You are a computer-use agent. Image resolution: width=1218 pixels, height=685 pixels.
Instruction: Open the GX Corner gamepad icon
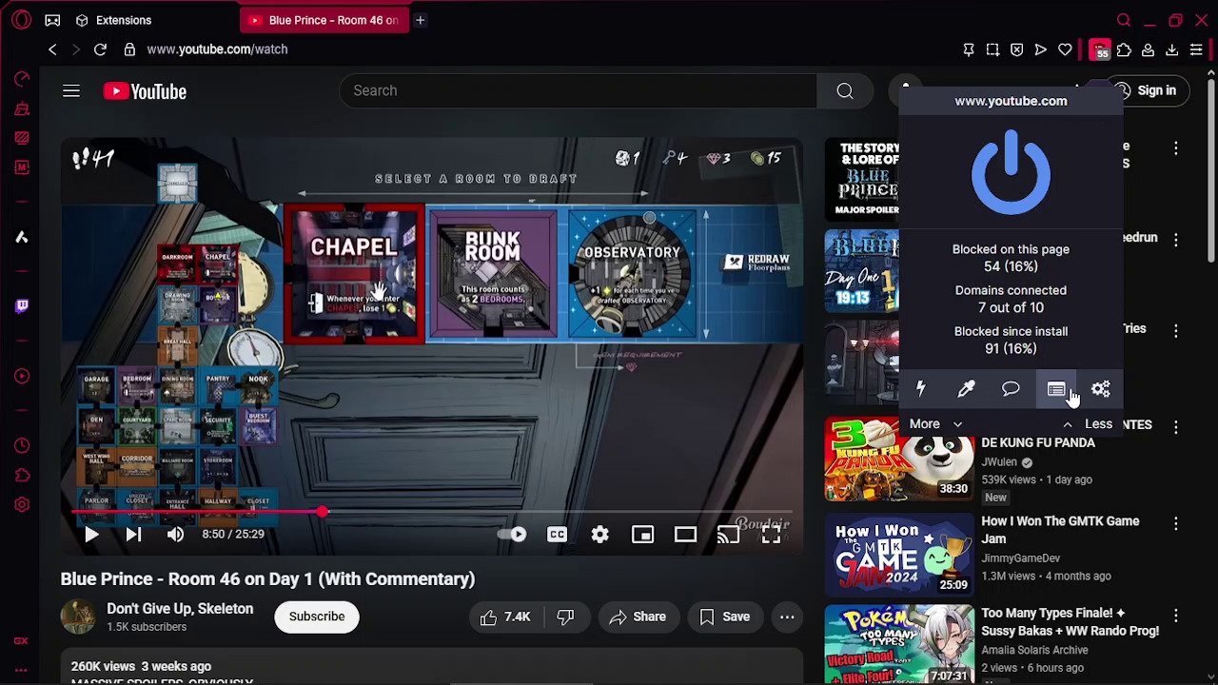[52, 20]
